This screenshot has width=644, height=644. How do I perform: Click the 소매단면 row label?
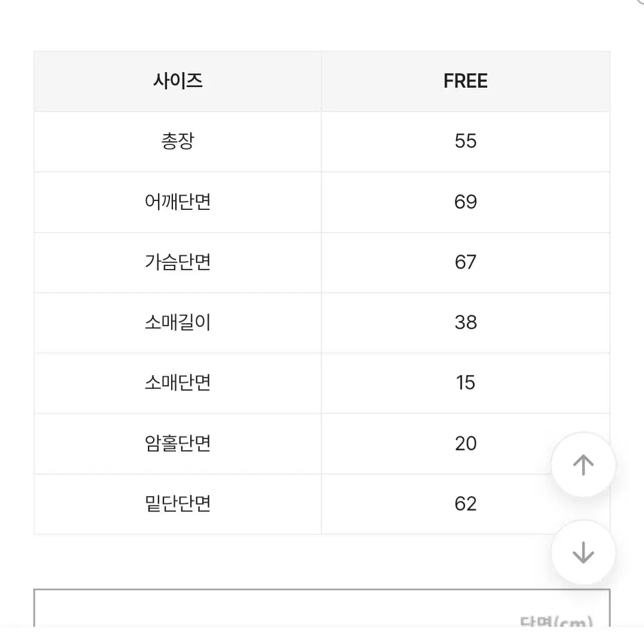[x=178, y=383]
